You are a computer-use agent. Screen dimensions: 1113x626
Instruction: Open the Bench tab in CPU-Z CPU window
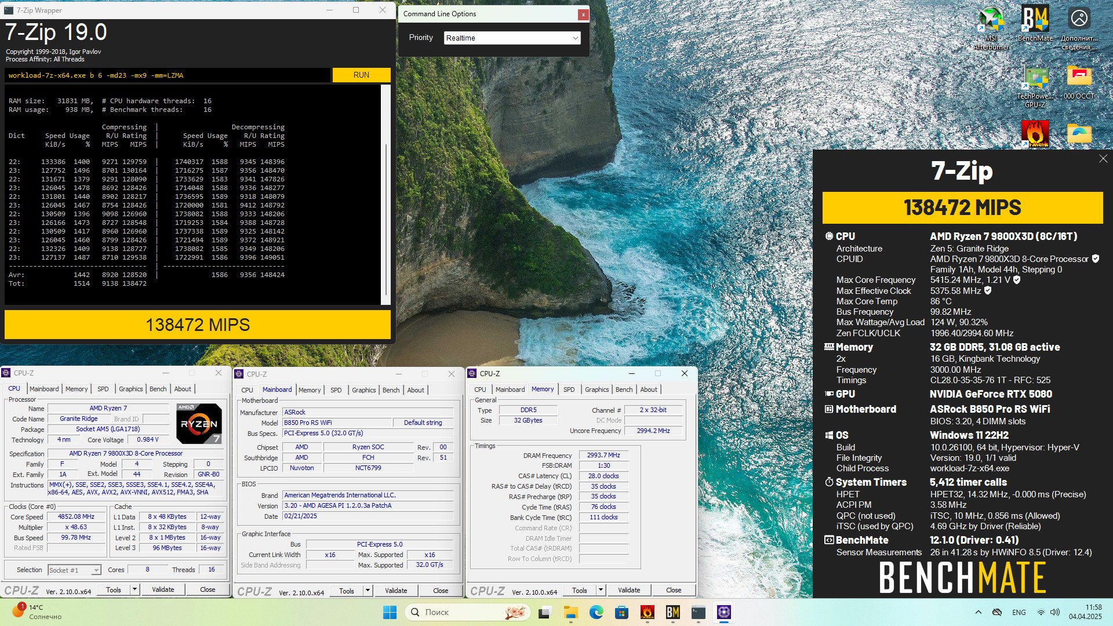pos(158,389)
